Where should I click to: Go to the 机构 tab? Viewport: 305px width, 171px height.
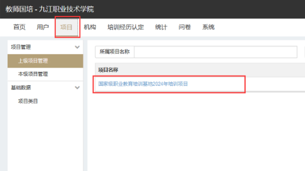(90, 27)
